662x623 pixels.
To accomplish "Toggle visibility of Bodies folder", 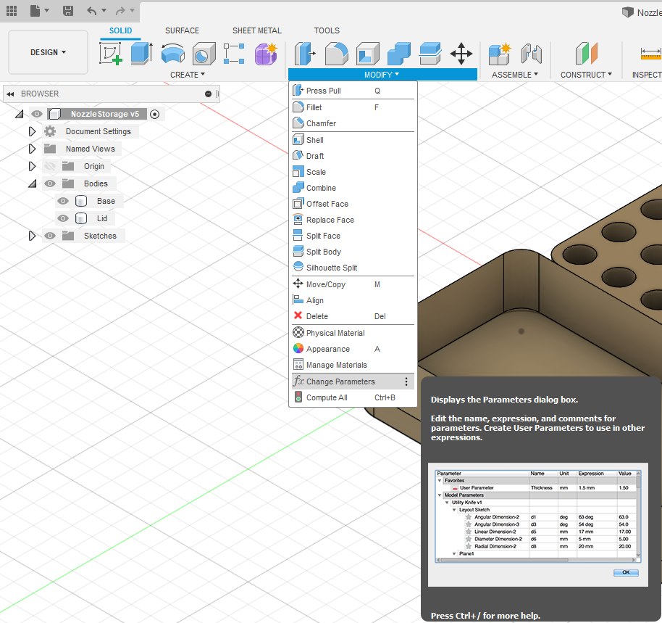I will point(50,184).
